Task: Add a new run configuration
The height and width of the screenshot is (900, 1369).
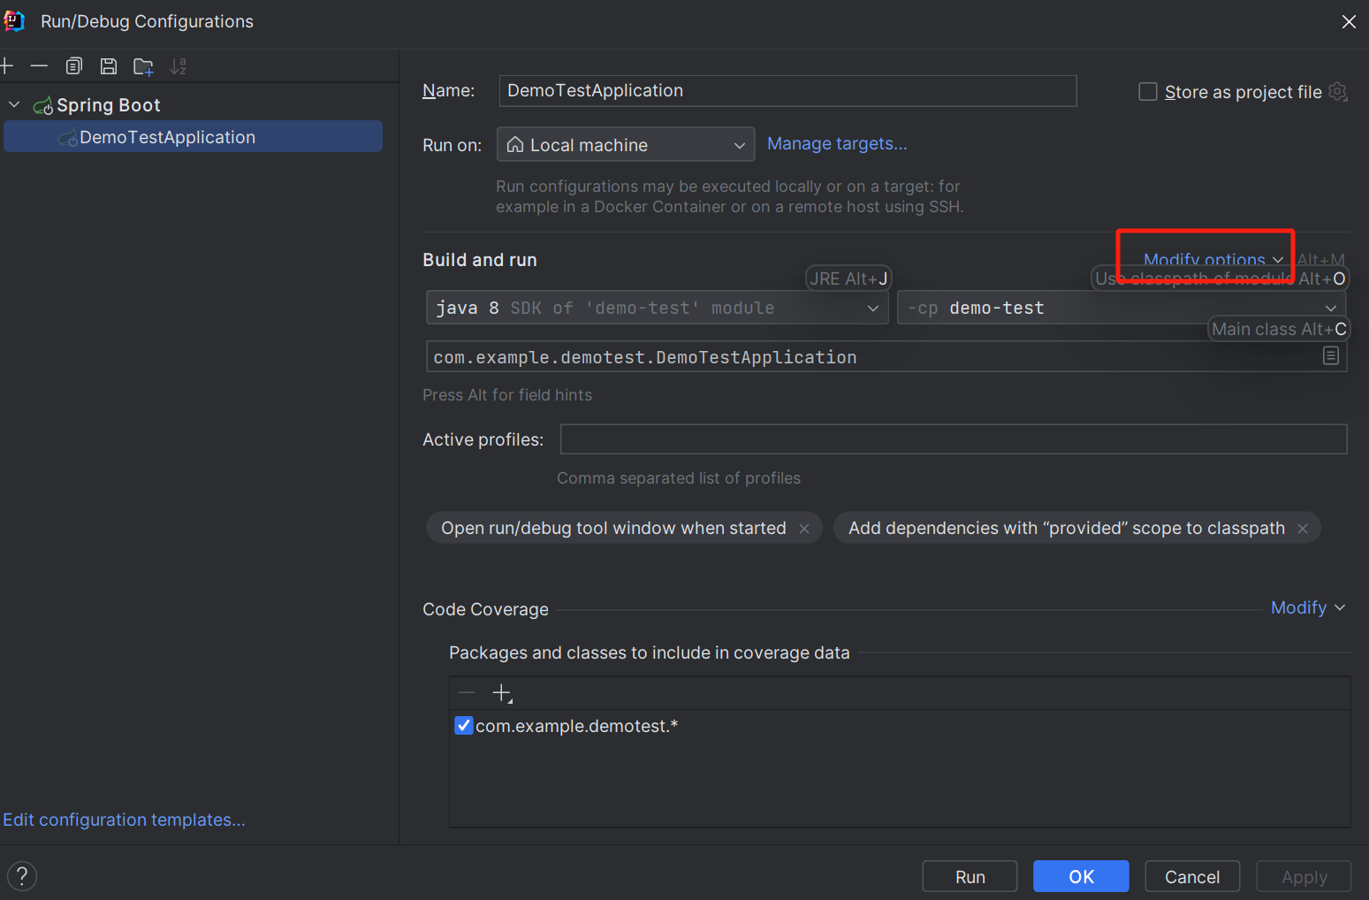Action: [x=7, y=65]
